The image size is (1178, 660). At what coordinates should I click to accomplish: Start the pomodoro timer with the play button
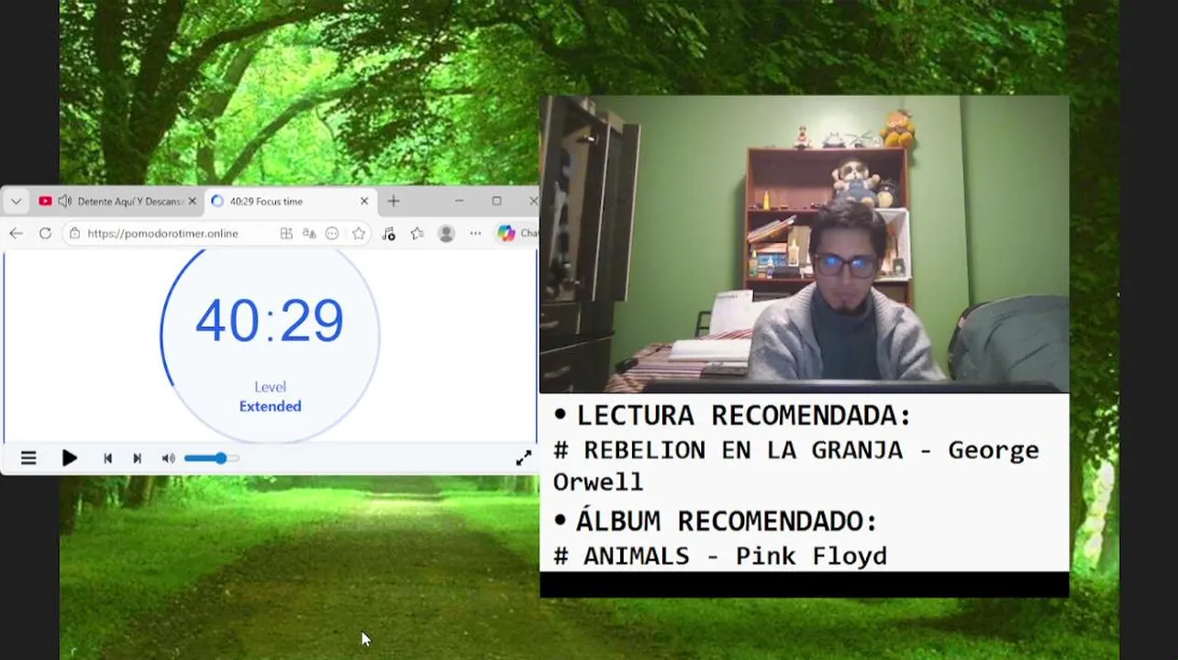69,458
